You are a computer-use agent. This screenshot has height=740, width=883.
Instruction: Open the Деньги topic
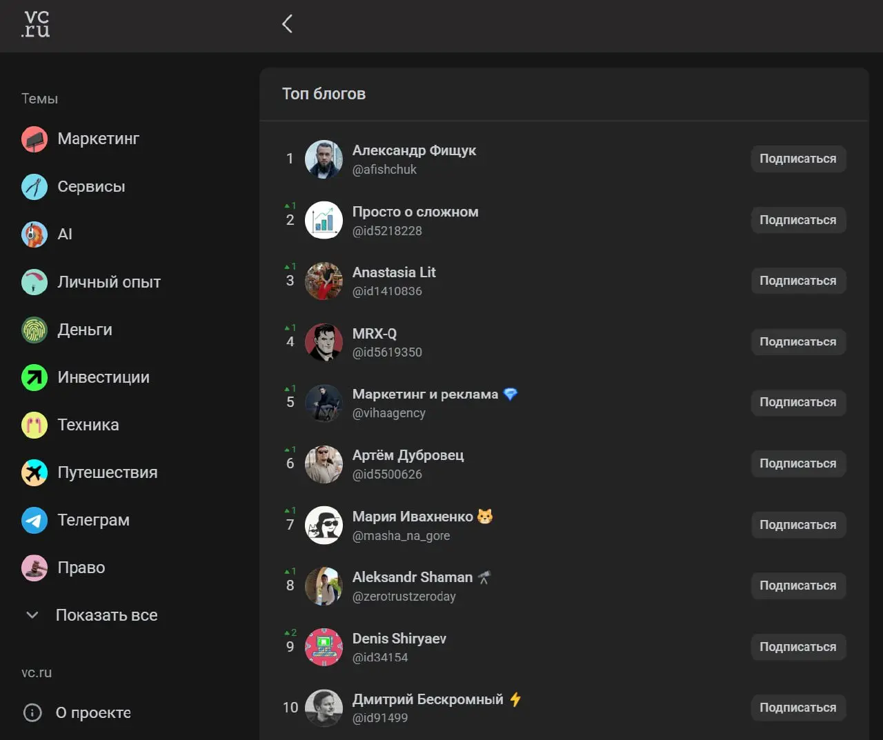pos(84,330)
